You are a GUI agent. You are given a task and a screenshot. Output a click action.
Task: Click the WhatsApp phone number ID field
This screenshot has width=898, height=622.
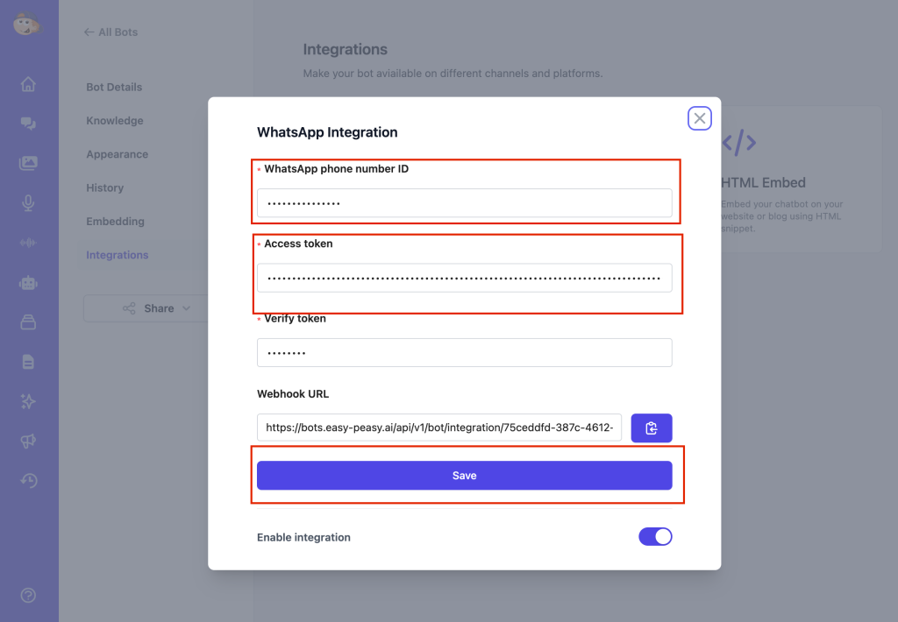[x=464, y=203]
